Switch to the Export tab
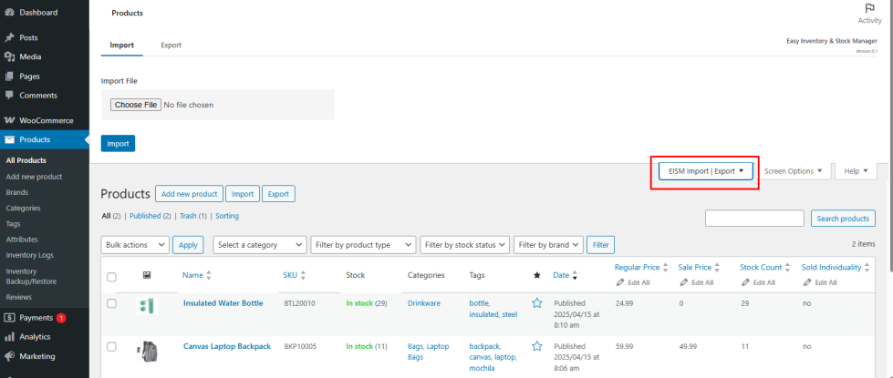This screenshot has width=893, height=378. pos(171,45)
